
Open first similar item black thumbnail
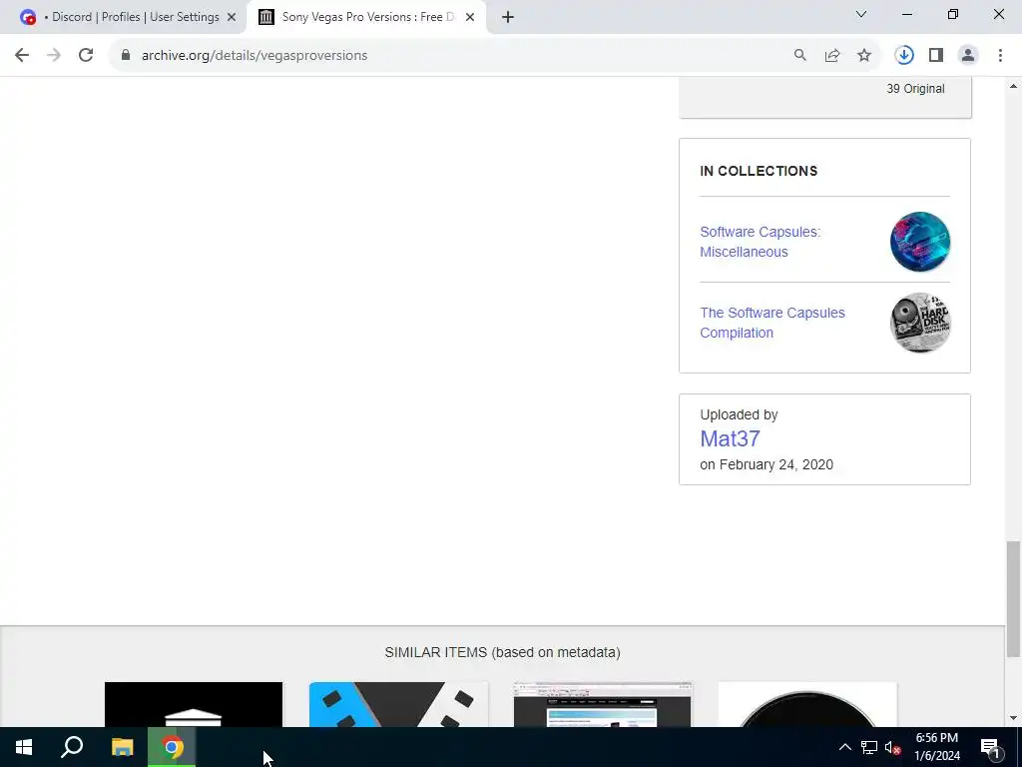194,704
